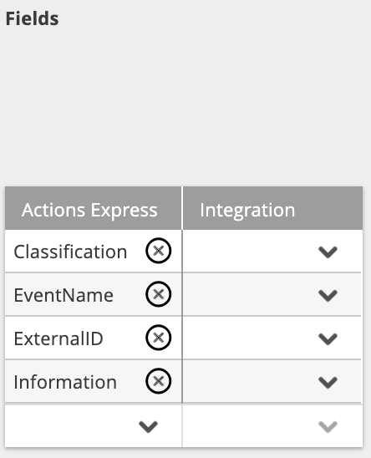Click the Actions Express column header

(94, 208)
